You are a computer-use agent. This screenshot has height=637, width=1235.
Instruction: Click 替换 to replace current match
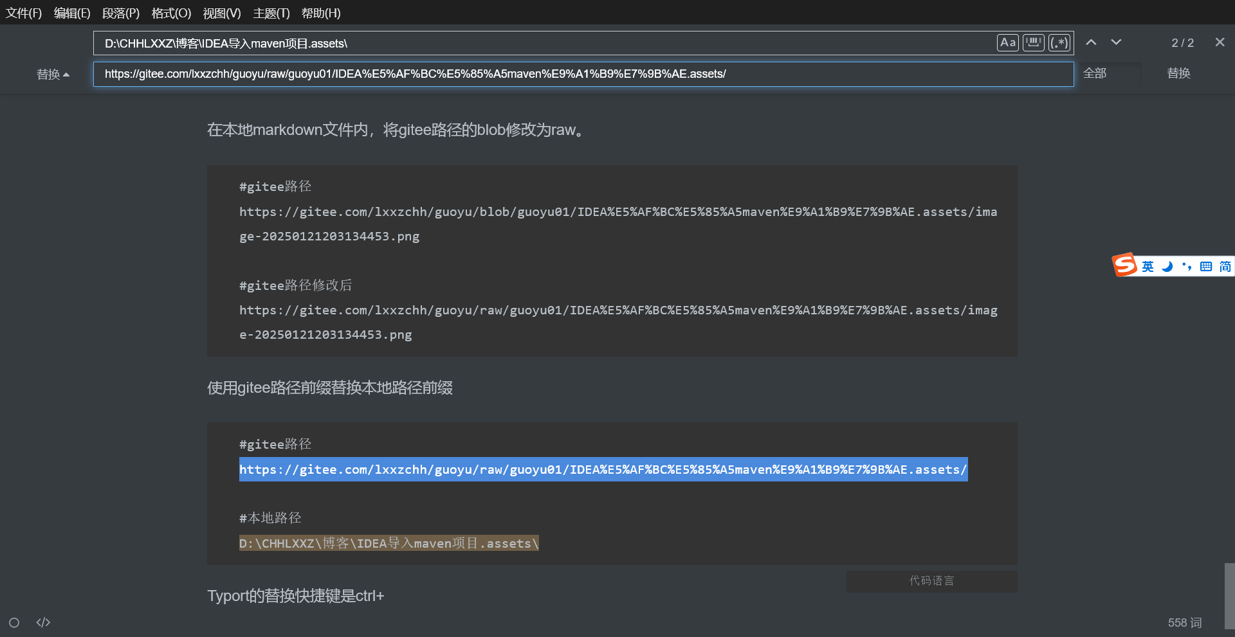click(1178, 73)
